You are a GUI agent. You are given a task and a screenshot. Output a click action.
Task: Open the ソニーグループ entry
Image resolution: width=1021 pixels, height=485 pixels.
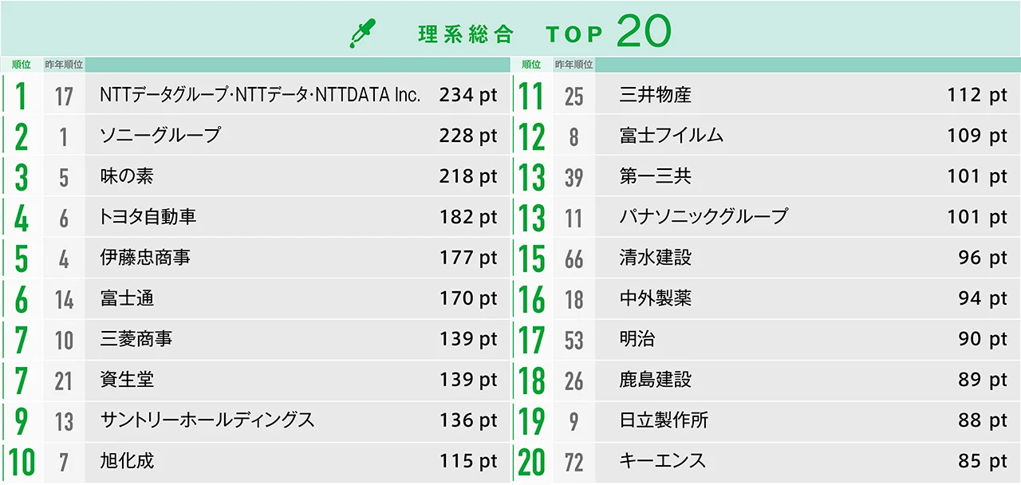pyautogui.click(x=160, y=136)
